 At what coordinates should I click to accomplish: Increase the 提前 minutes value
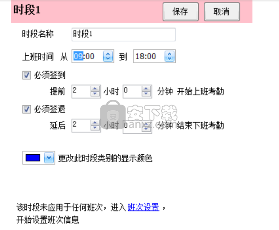click(146, 89)
